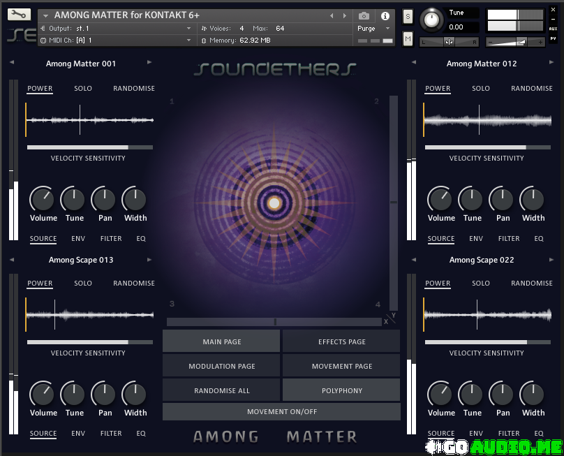The height and width of the screenshot is (456, 564).
Task: Toggle SOLO for Among Matter 012
Action: [x=481, y=89]
